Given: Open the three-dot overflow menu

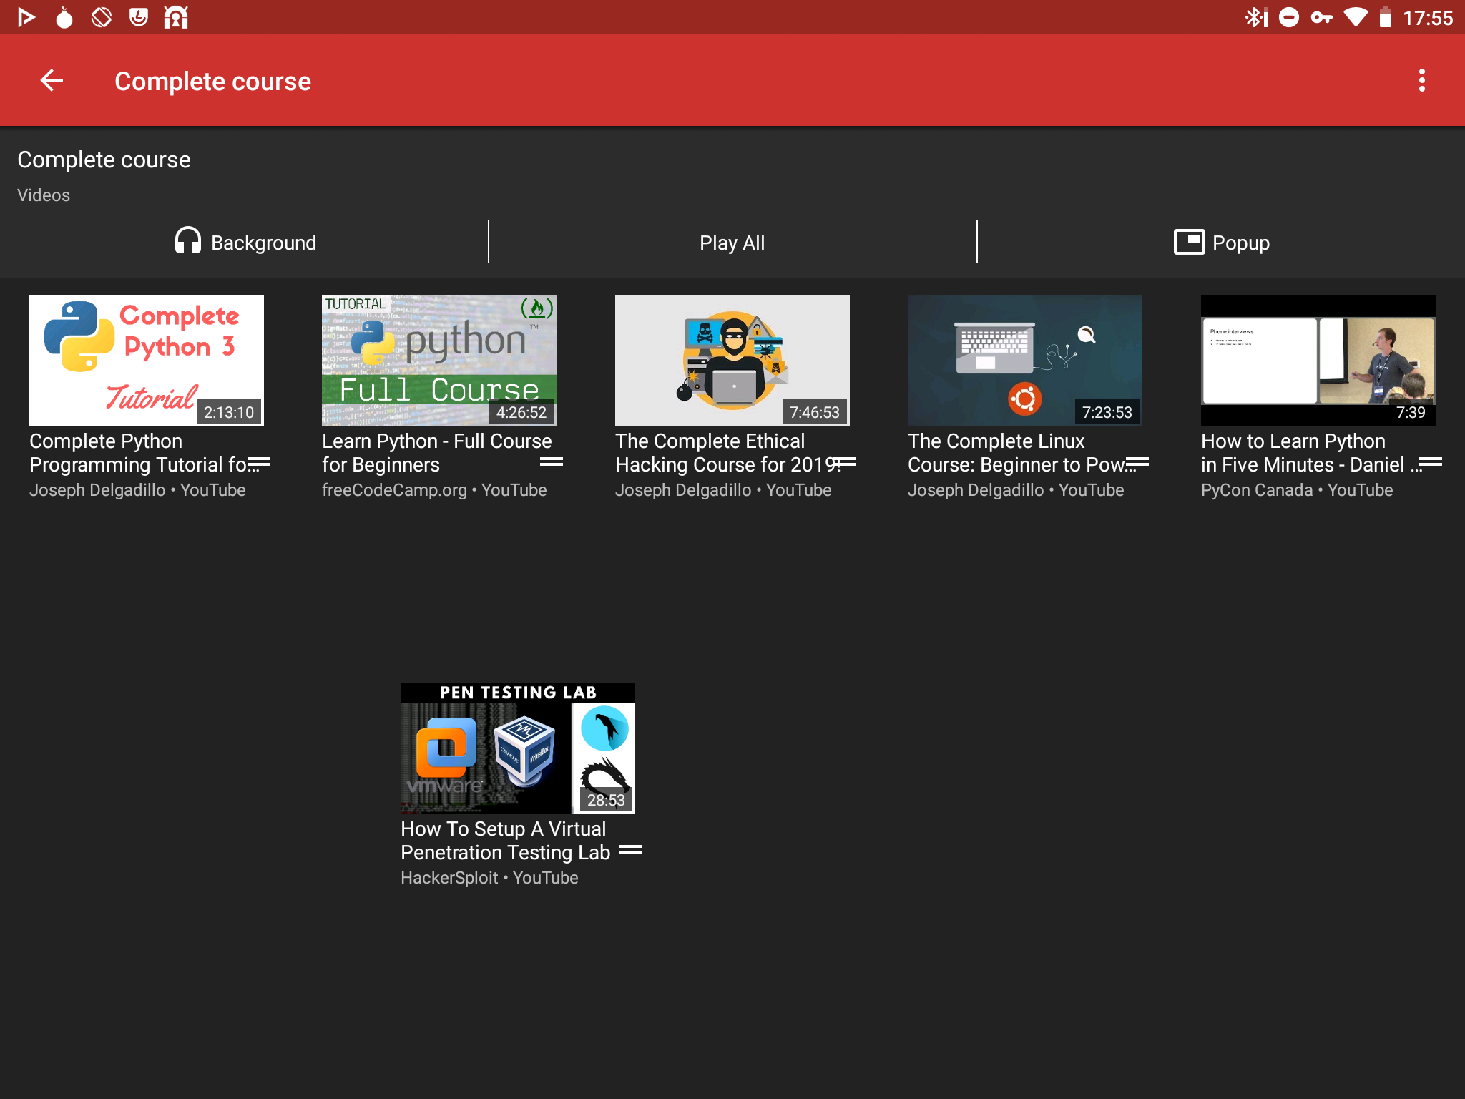Looking at the screenshot, I should coord(1421,81).
